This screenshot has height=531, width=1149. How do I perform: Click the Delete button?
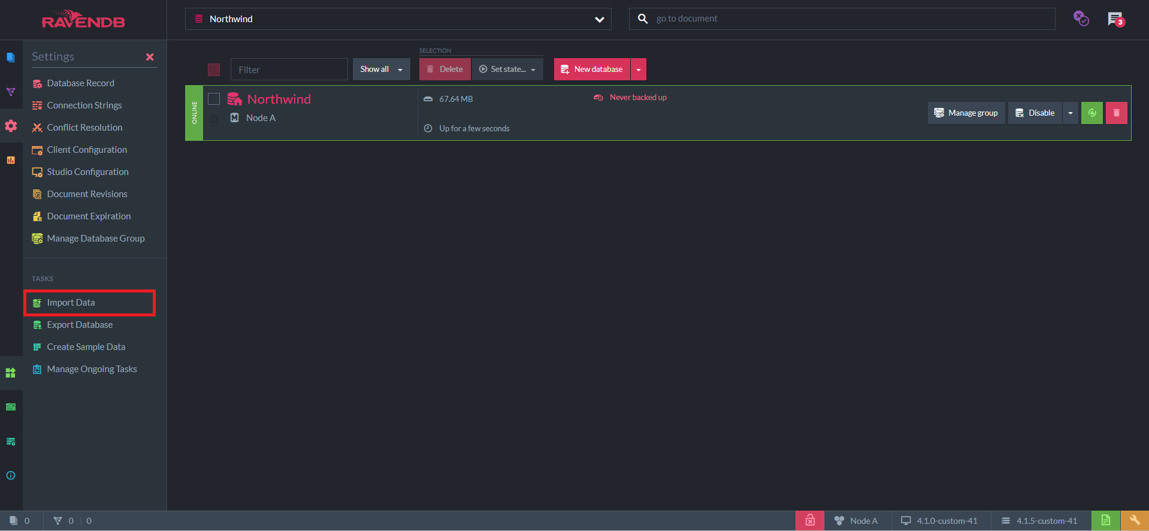pos(445,69)
